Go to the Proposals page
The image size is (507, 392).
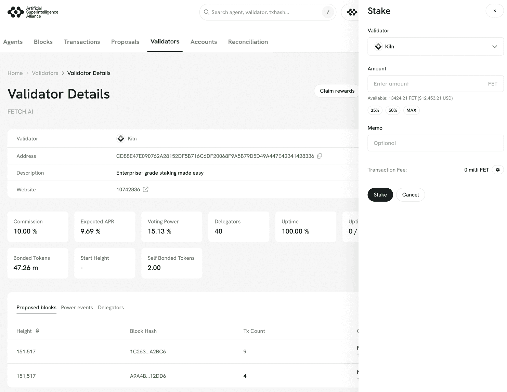[x=125, y=42]
